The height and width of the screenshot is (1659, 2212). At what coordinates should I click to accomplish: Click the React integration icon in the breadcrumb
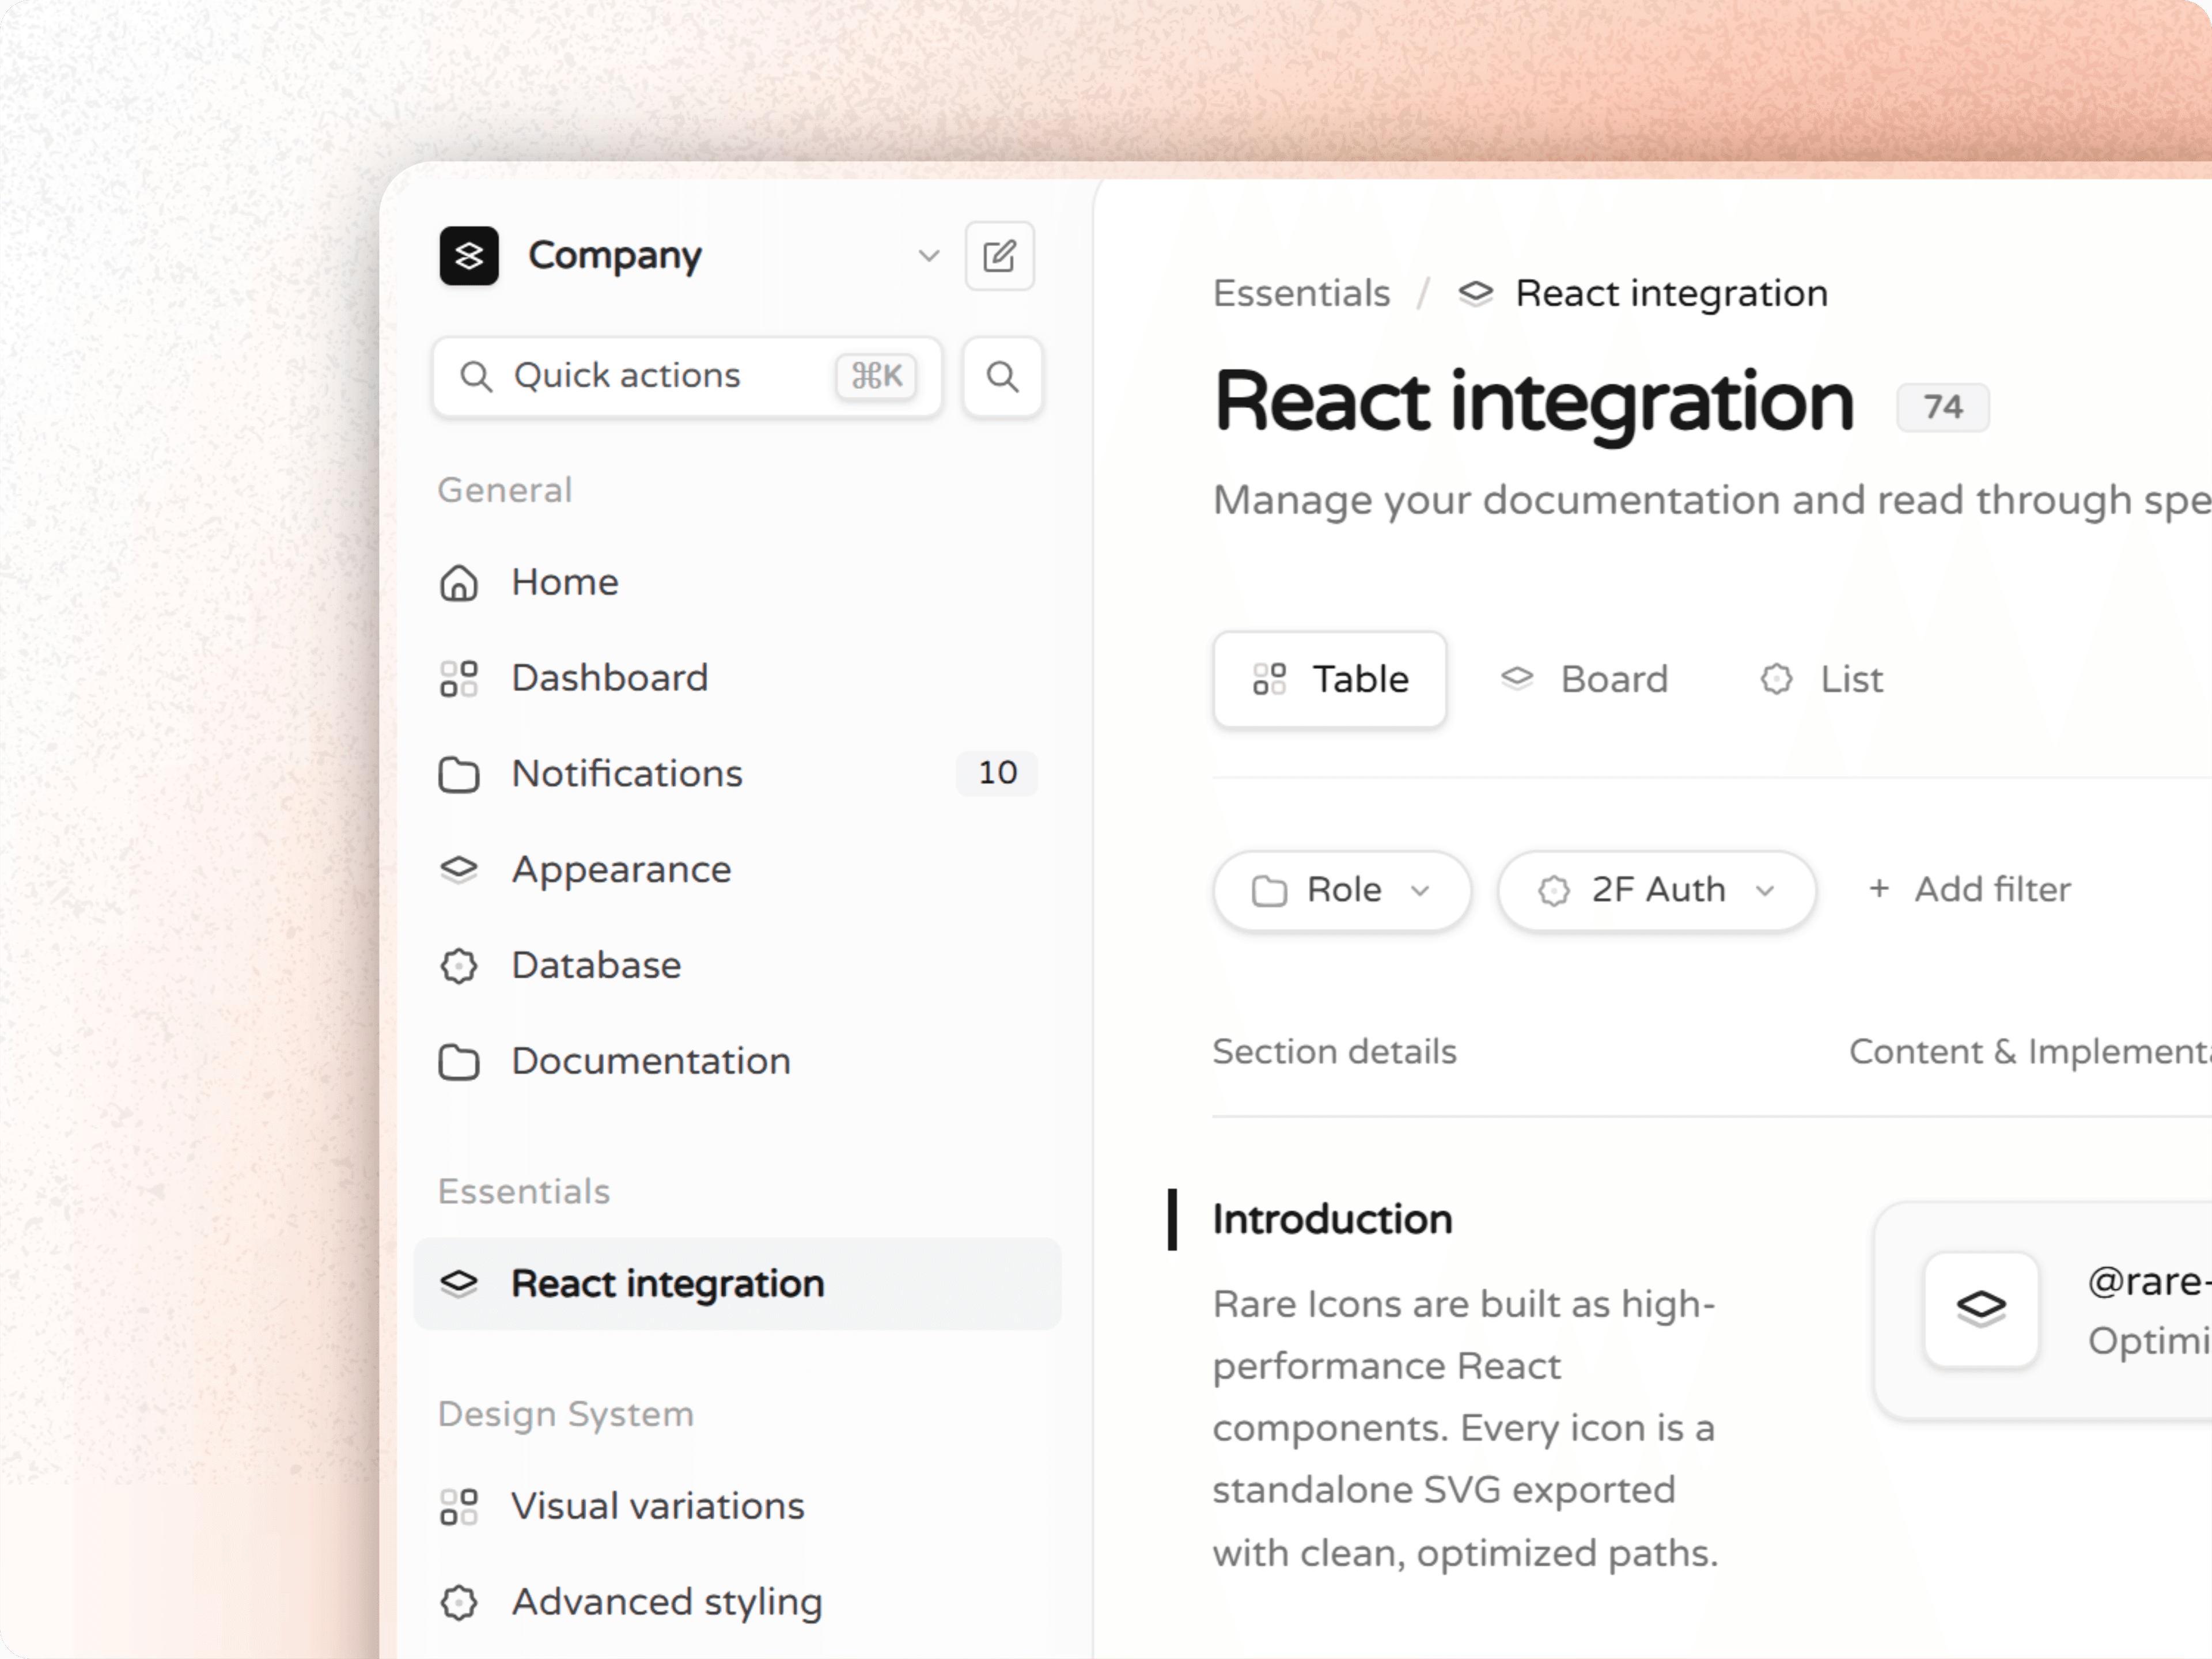1475,292
